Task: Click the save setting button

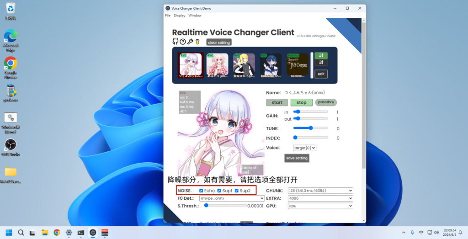Action: click(x=297, y=158)
